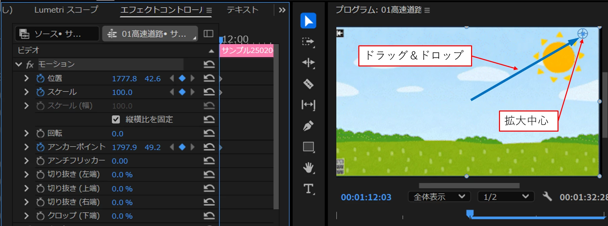Switch to エフェクトコントロール tab
The height and width of the screenshot is (226, 608).
(162, 10)
